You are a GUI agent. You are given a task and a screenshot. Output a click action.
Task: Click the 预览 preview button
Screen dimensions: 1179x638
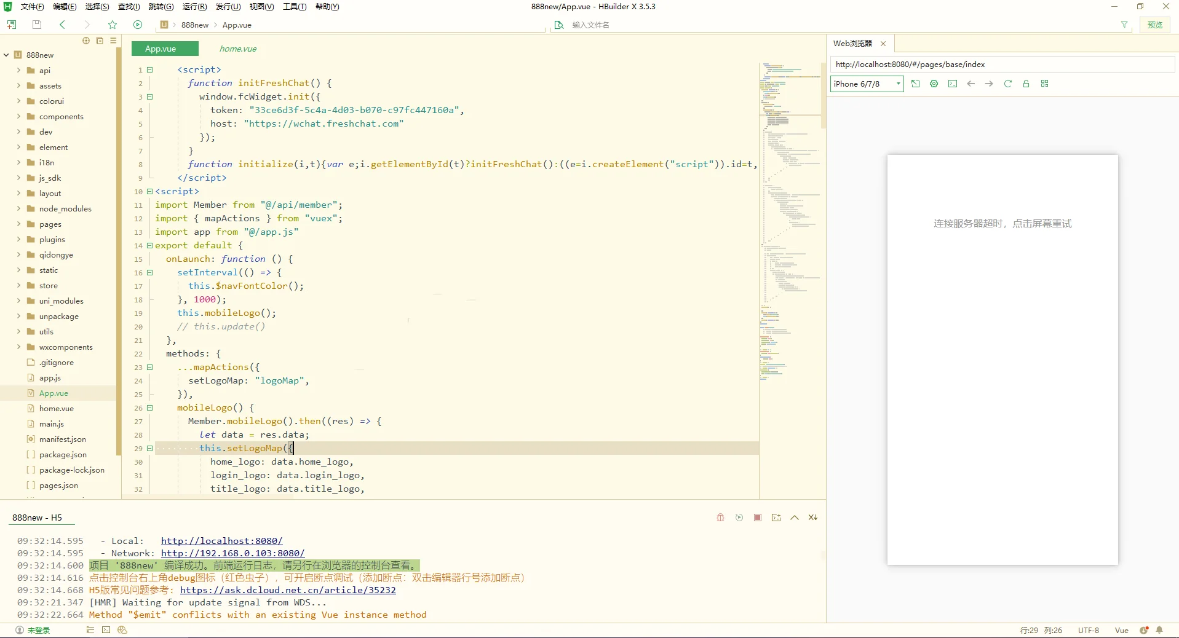click(1154, 25)
